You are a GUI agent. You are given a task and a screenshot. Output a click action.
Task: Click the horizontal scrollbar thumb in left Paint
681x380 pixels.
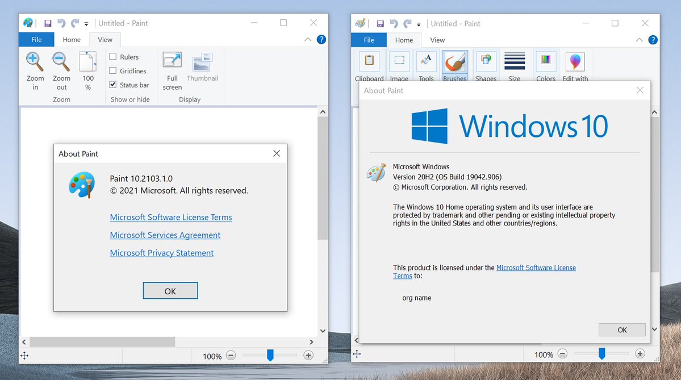pos(102,342)
